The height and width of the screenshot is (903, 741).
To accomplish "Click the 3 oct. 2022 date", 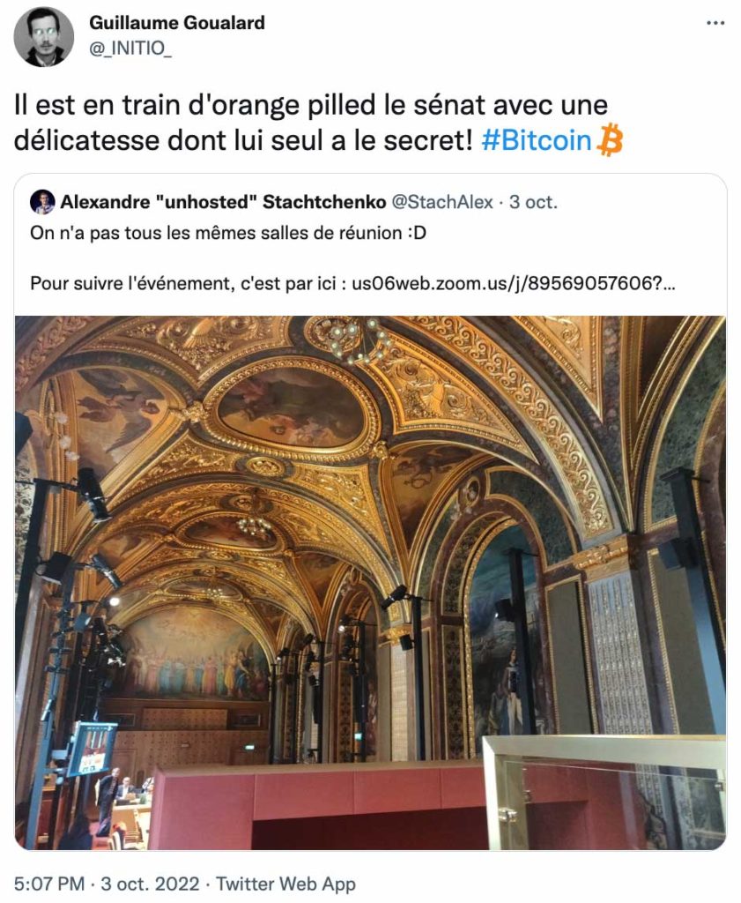I will pyautogui.click(x=150, y=884).
